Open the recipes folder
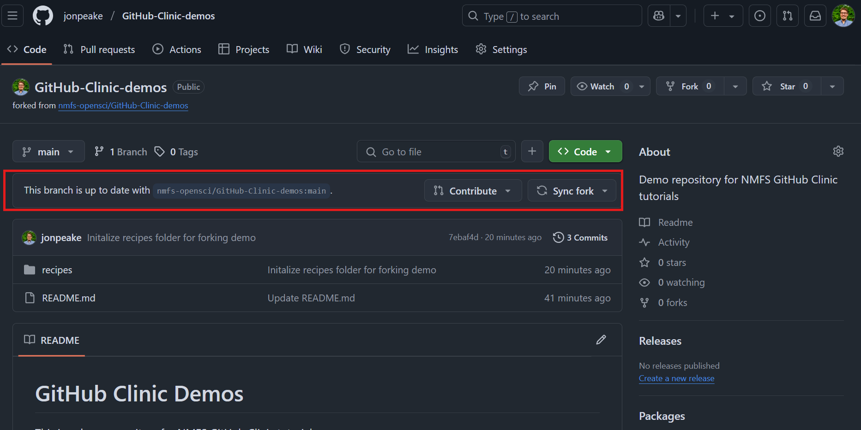This screenshot has width=861, height=430. coord(57,270)
